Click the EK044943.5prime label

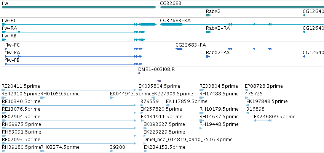131,94
